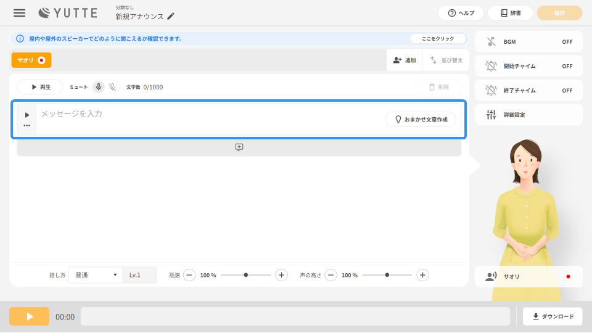Image resolution: width=592 pixels, height=333 pixels.
Task: Open the hamburger menu
Action: (19, 13)
